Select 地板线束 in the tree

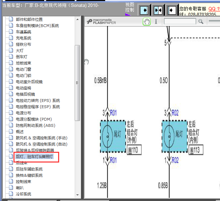[x=24, y=63]
